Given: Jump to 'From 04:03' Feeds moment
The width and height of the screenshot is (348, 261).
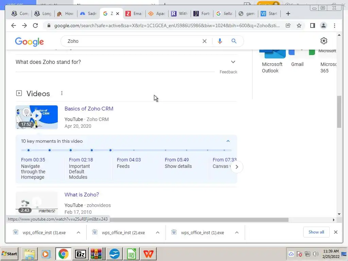Looking at the screenshot, I should tap(129, 160).
